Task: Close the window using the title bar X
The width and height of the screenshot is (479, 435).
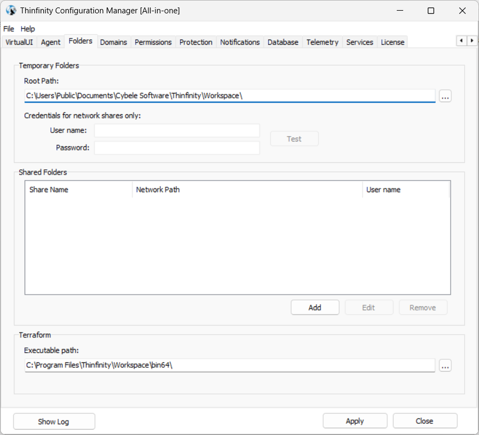Action: coord(462,11)
